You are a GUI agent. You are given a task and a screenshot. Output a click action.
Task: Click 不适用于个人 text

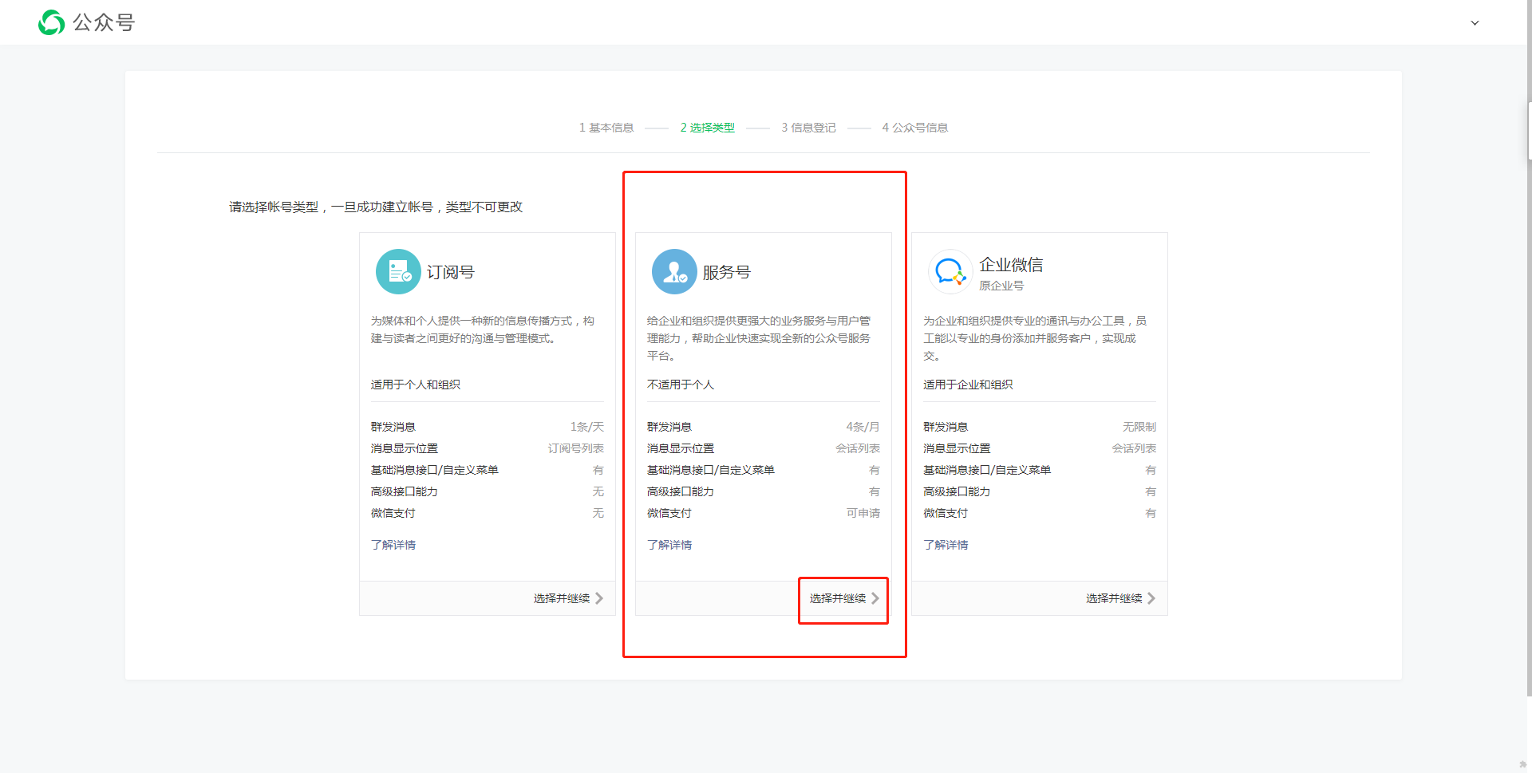pos(681,385)
